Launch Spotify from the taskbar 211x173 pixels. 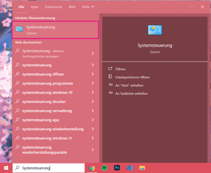click(x=104, y=168)
